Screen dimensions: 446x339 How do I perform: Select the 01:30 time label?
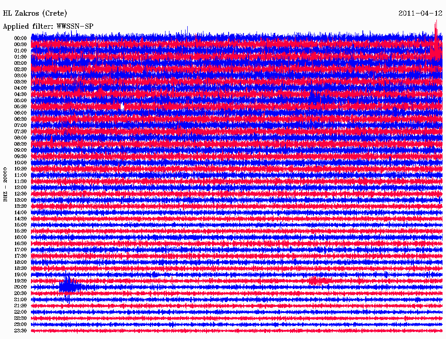point(20,57)
